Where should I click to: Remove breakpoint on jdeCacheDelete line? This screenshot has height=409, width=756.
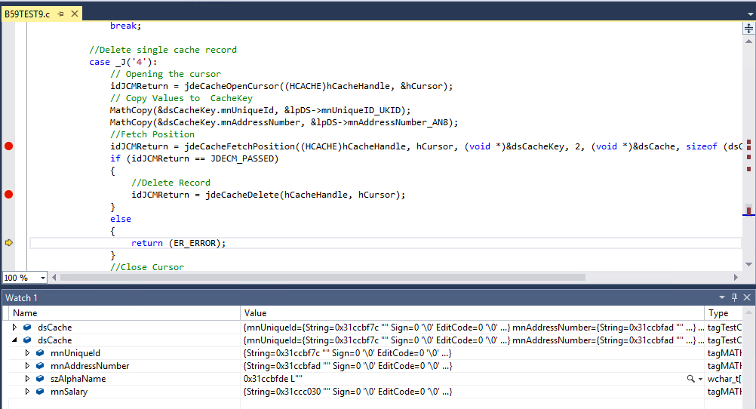tap(9, 195)
